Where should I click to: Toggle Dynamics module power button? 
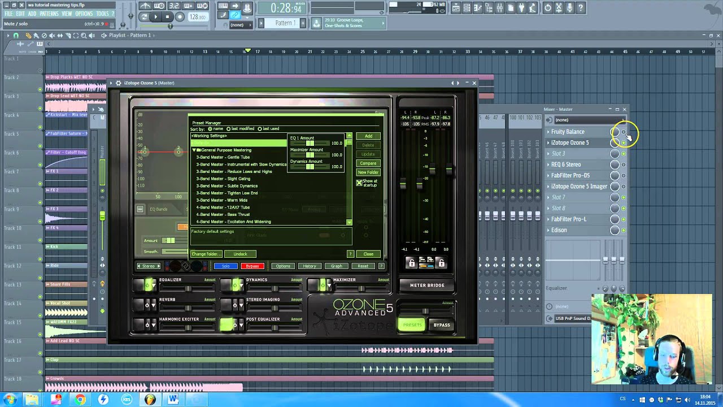pos(235,285)
